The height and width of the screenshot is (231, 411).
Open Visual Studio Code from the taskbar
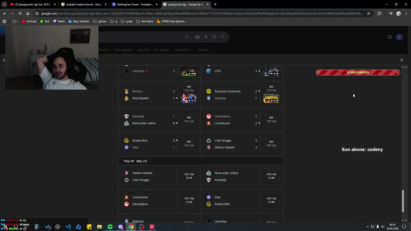[68, 227]
